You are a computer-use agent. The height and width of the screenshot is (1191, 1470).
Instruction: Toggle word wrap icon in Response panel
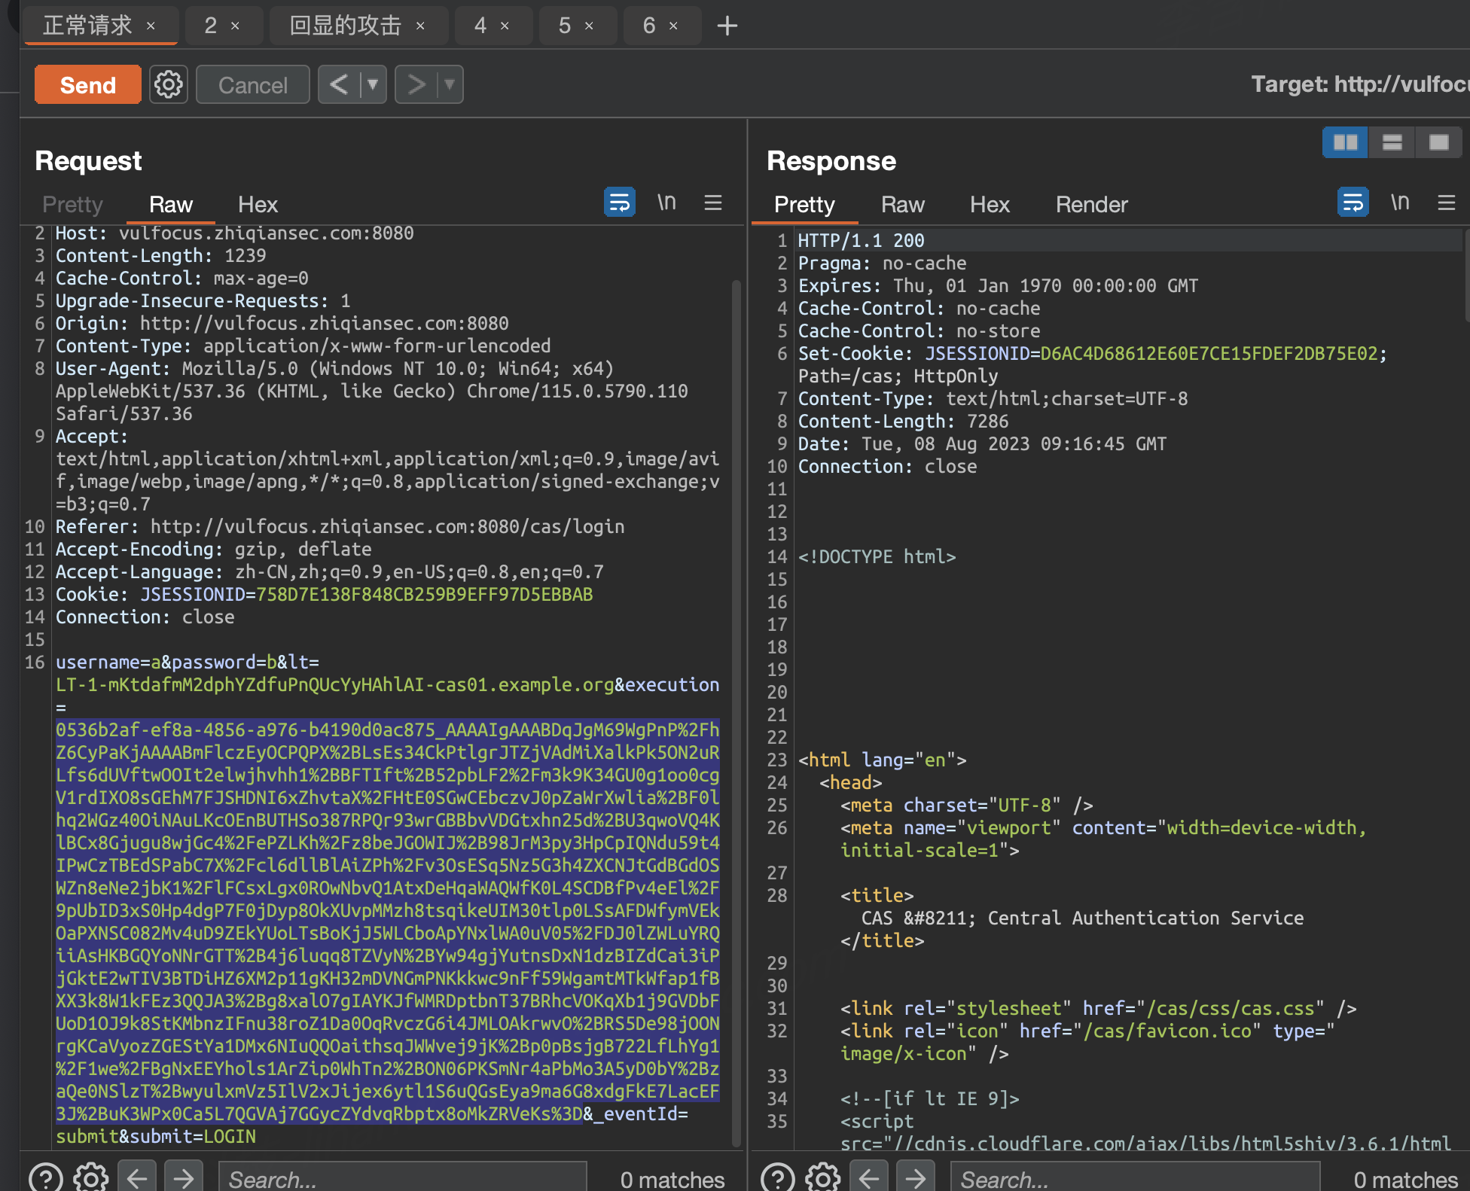point(1353,202)
